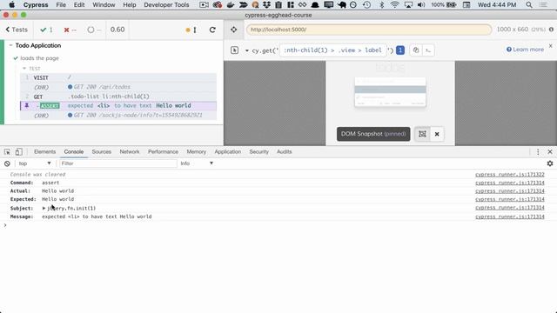Edit the nth-child selector input

click(x=332, y=50)
